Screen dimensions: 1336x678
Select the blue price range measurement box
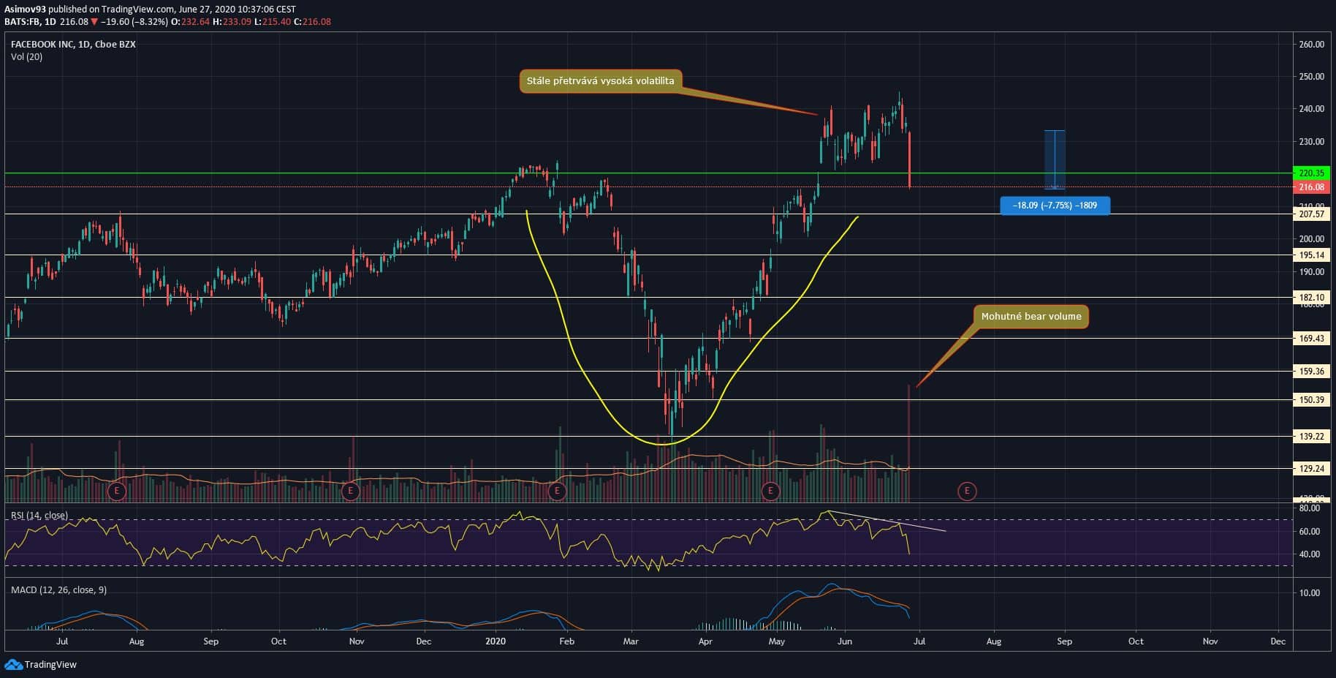click(1054, 159)
